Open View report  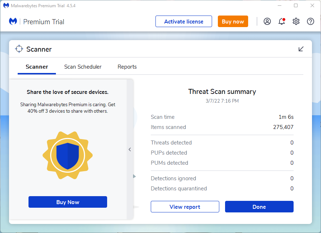[185, 207]
